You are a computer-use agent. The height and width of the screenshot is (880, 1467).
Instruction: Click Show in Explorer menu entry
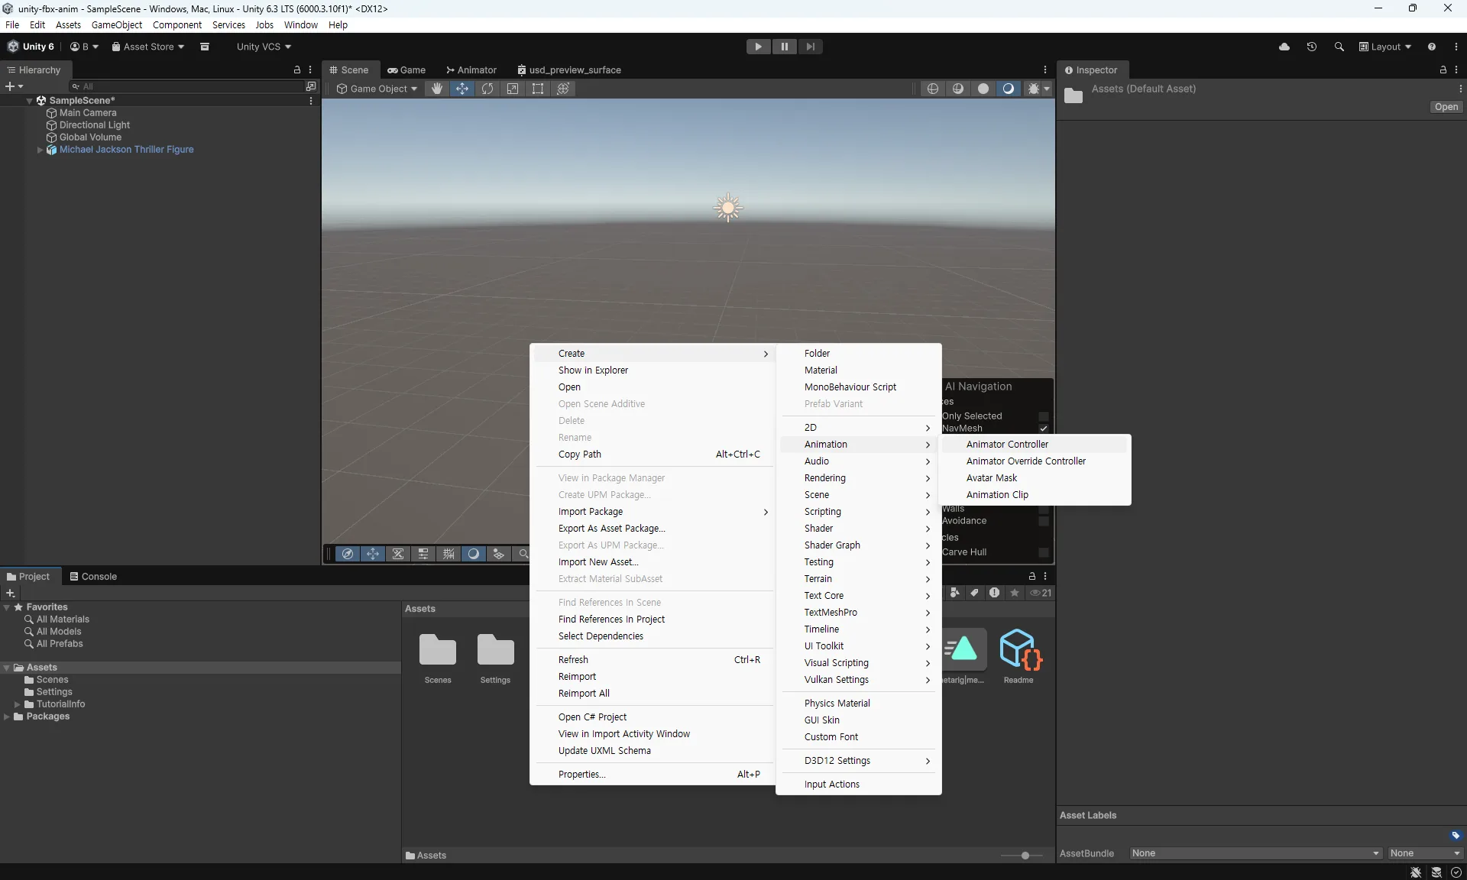653,370
